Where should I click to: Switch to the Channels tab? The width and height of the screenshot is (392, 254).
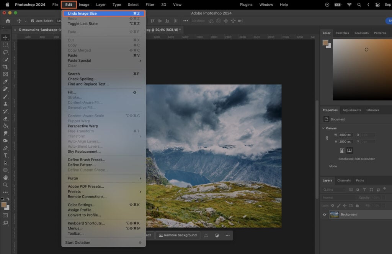(x=344, y=180)
